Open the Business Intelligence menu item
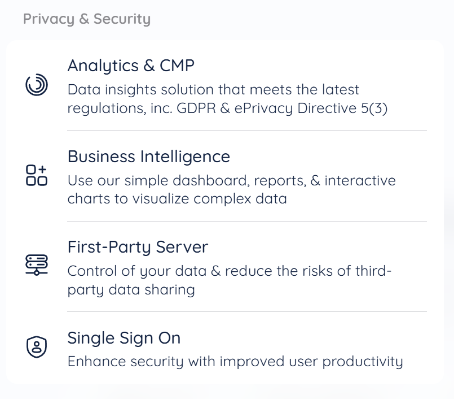454x399 pixels. pyautogui.click(x=149, y=157)
